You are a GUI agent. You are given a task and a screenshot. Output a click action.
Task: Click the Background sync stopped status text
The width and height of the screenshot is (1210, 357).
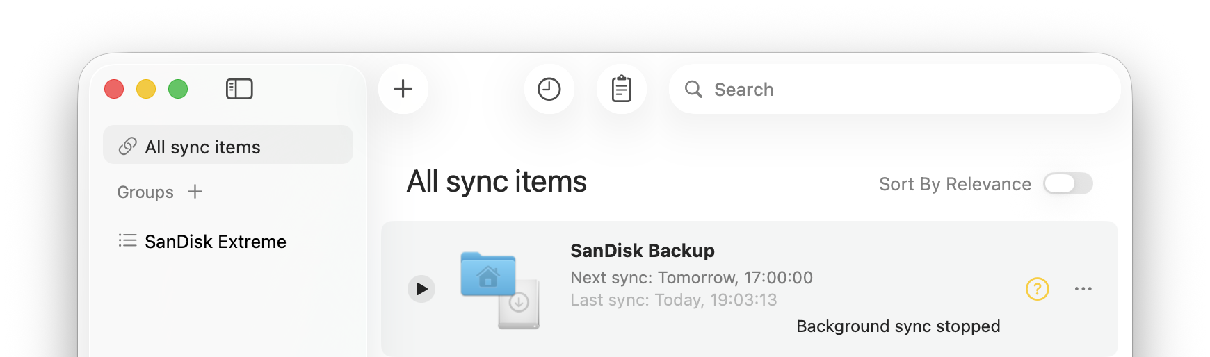point(898,326)
